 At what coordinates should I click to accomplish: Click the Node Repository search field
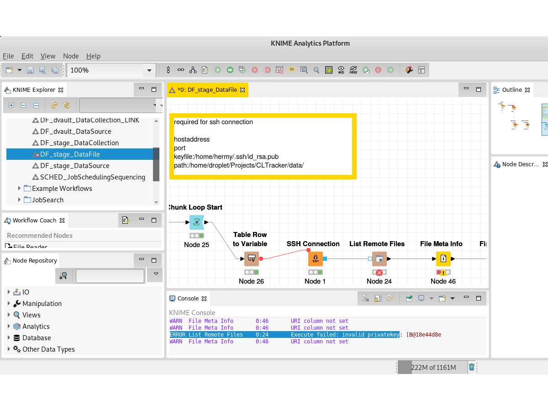[x=110, y=276]
